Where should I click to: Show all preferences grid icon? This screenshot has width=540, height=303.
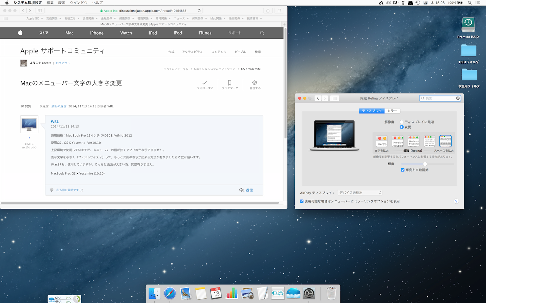(334, 98)
